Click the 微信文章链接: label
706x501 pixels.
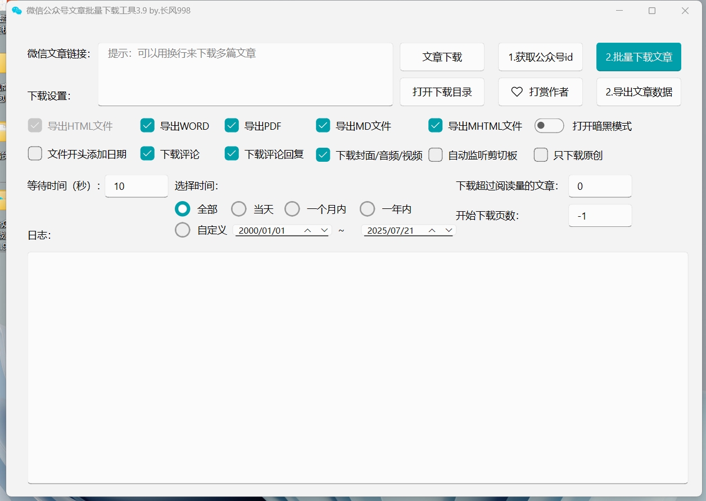click(59, 53)
